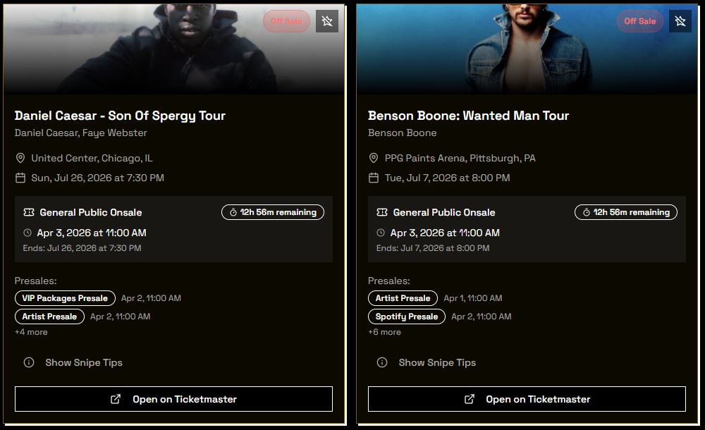Image resolution: width=705 pixels, height=430 pixels.
Task: Expand Show Snipe Tips for Benson Boone
Action: tap(437, 362)
